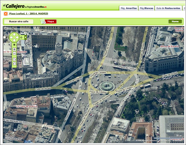Click the green Home button
This screenshot has height=145, width=186.
click(175, 22)
